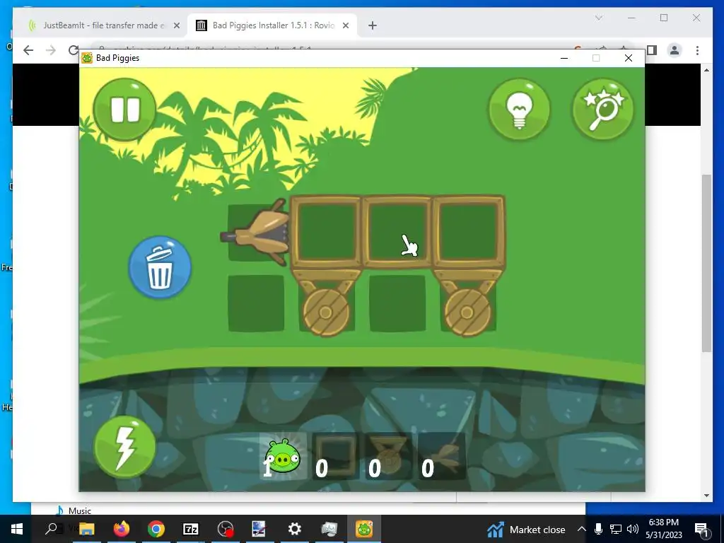724x543 pixels.
Task: Toggle Chrome side panel
Action: point(651,50)
